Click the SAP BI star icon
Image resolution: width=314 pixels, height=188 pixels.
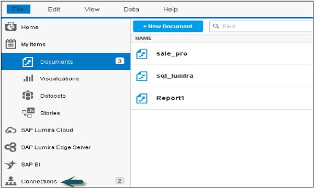click(10, 164)
